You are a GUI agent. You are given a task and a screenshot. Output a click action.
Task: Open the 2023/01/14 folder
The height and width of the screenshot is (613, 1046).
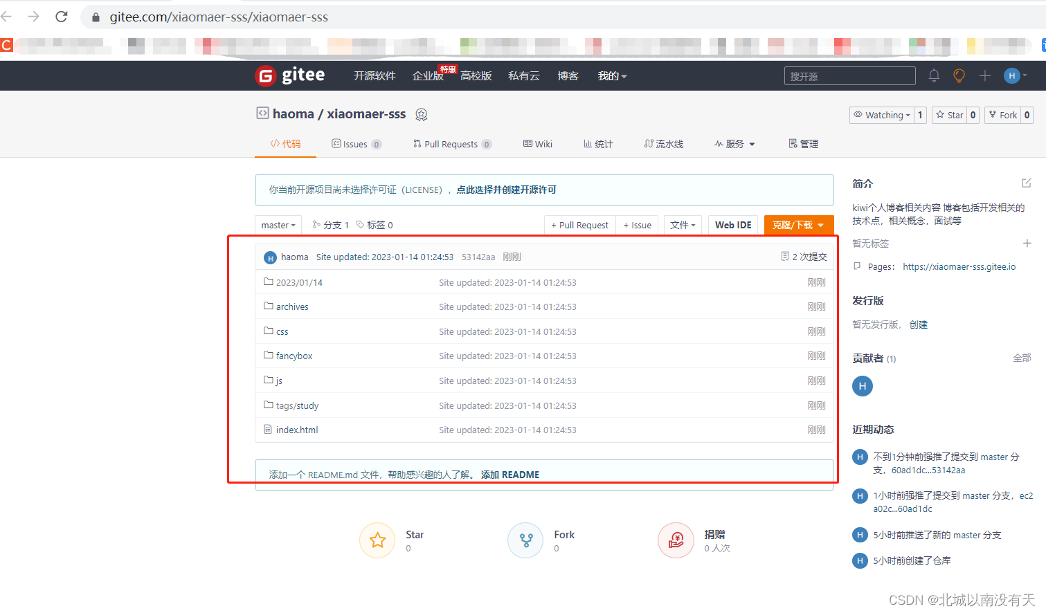[x=299, y=282]
